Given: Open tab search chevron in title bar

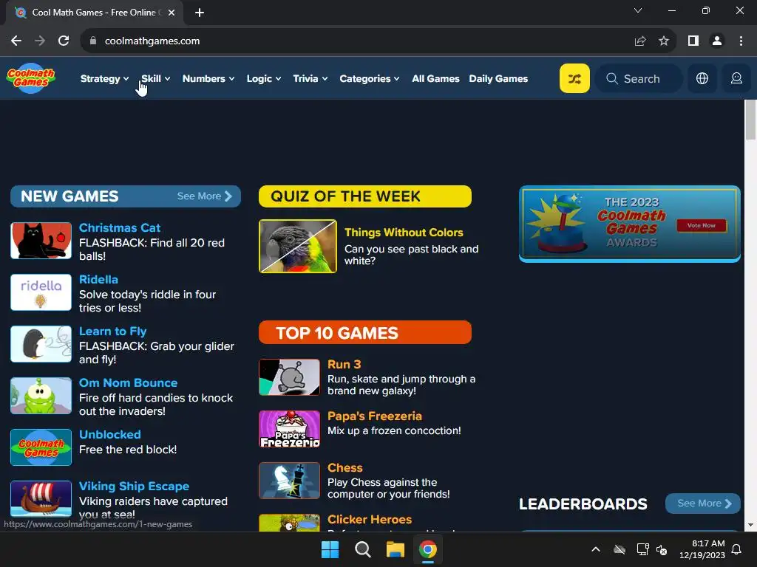Looking at the screenshot, I should coord(638,10).
